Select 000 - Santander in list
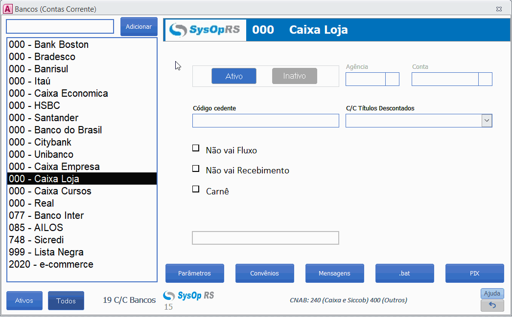This screenshot has height=317, width=512. 82,118
